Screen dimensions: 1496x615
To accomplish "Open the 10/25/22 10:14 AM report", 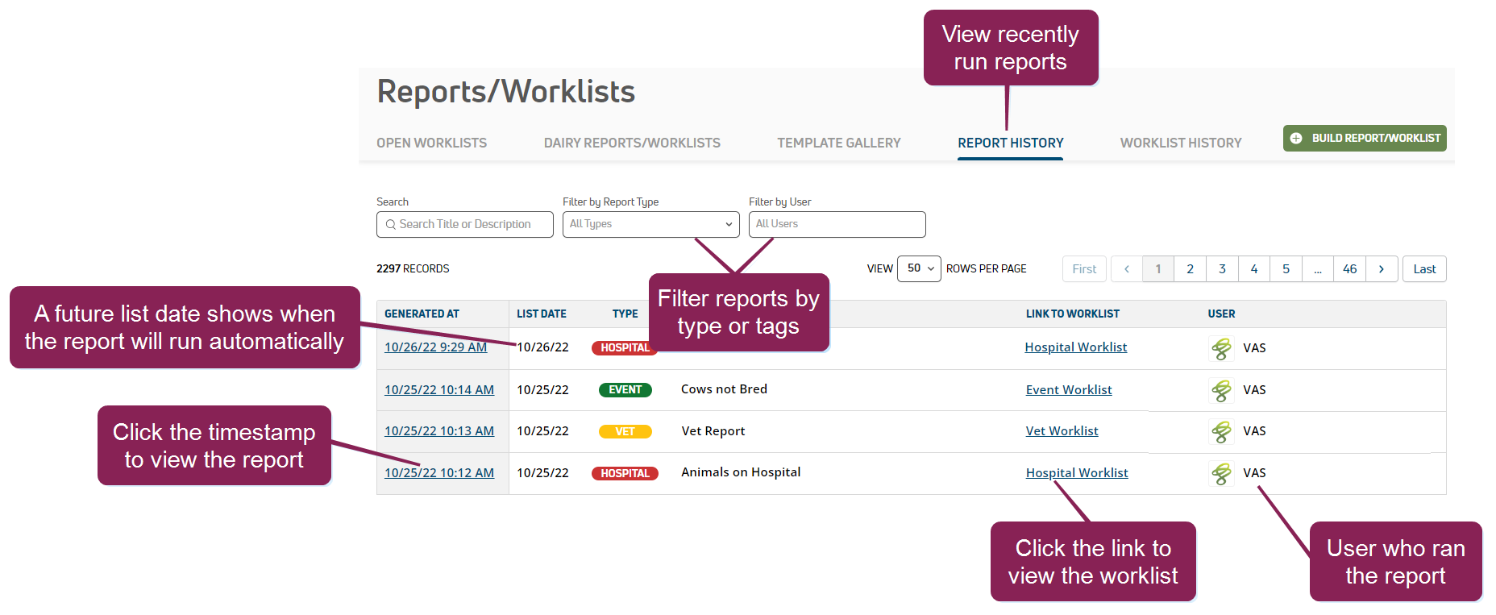I will click(438, 390).
